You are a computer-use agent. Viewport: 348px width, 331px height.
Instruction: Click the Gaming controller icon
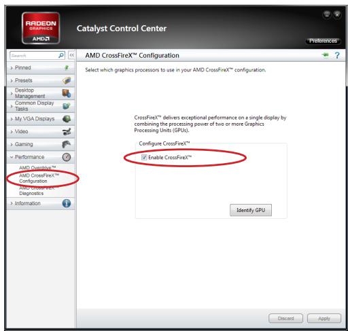click(x=67, y=144)
